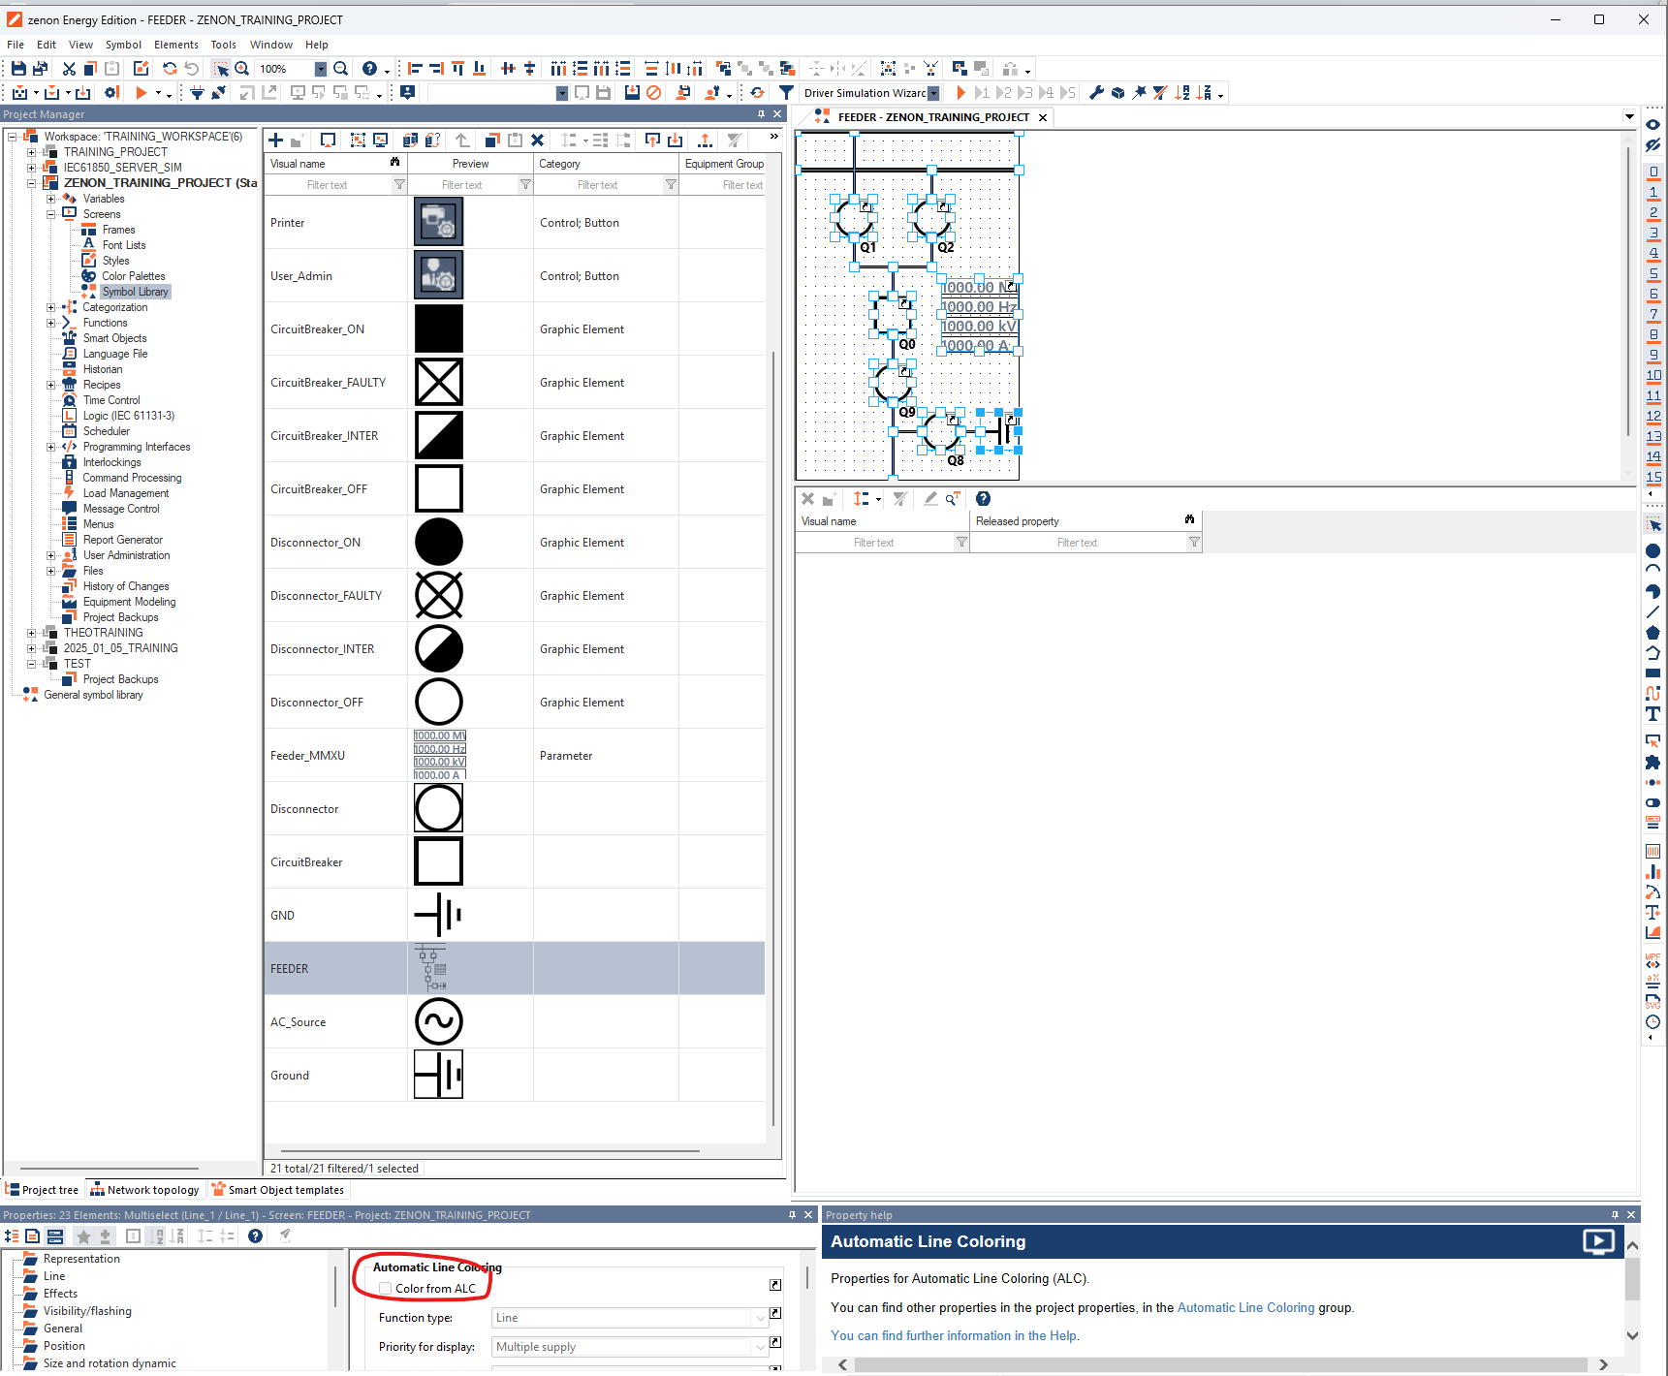The width and height of the screenshot is (1668, 1376).
Task: Sort by the Category column header
Action: [606, 164]
